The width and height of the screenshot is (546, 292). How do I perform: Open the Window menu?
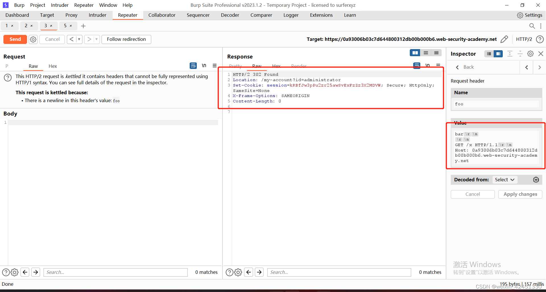(108, 5)
